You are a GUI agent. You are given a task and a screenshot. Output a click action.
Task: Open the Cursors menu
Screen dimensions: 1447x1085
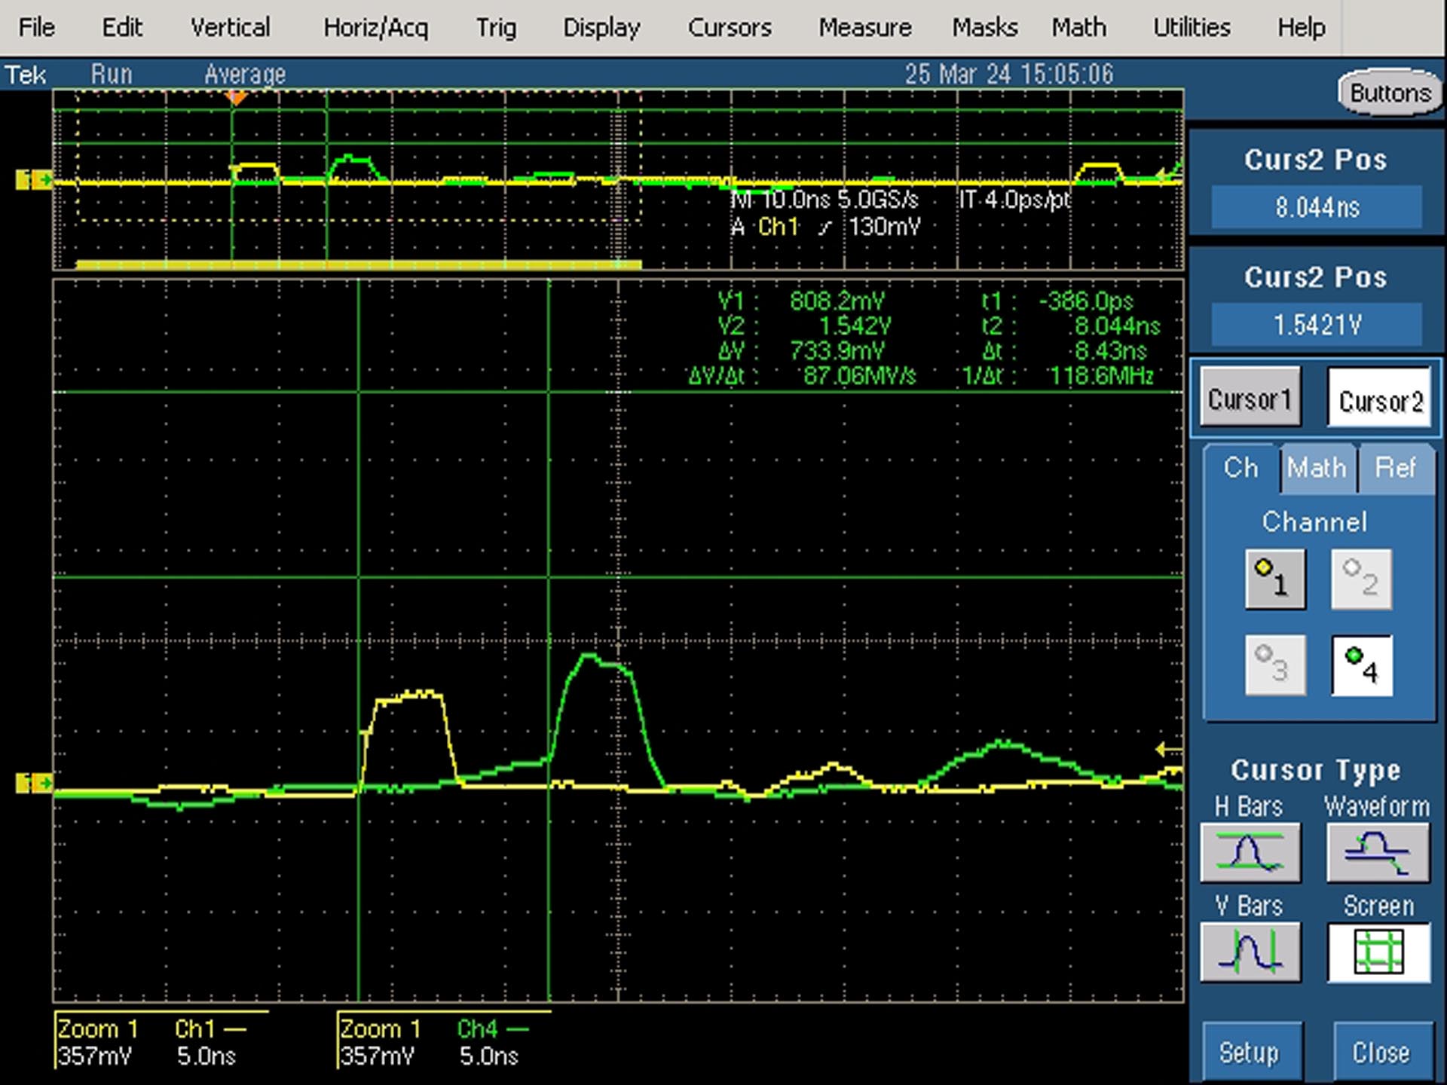click(x=730, y=28)
